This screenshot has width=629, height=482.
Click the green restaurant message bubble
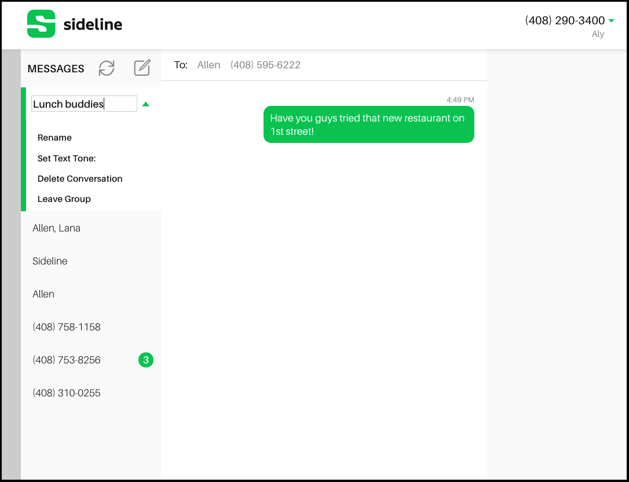click(369, 124)
